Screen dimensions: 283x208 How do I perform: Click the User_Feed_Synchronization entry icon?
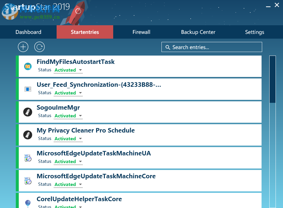[x=28, y=89]
